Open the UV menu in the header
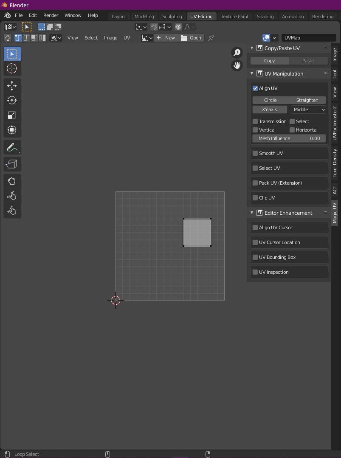This screenshot has height=458, width=341. pos(127,38)
